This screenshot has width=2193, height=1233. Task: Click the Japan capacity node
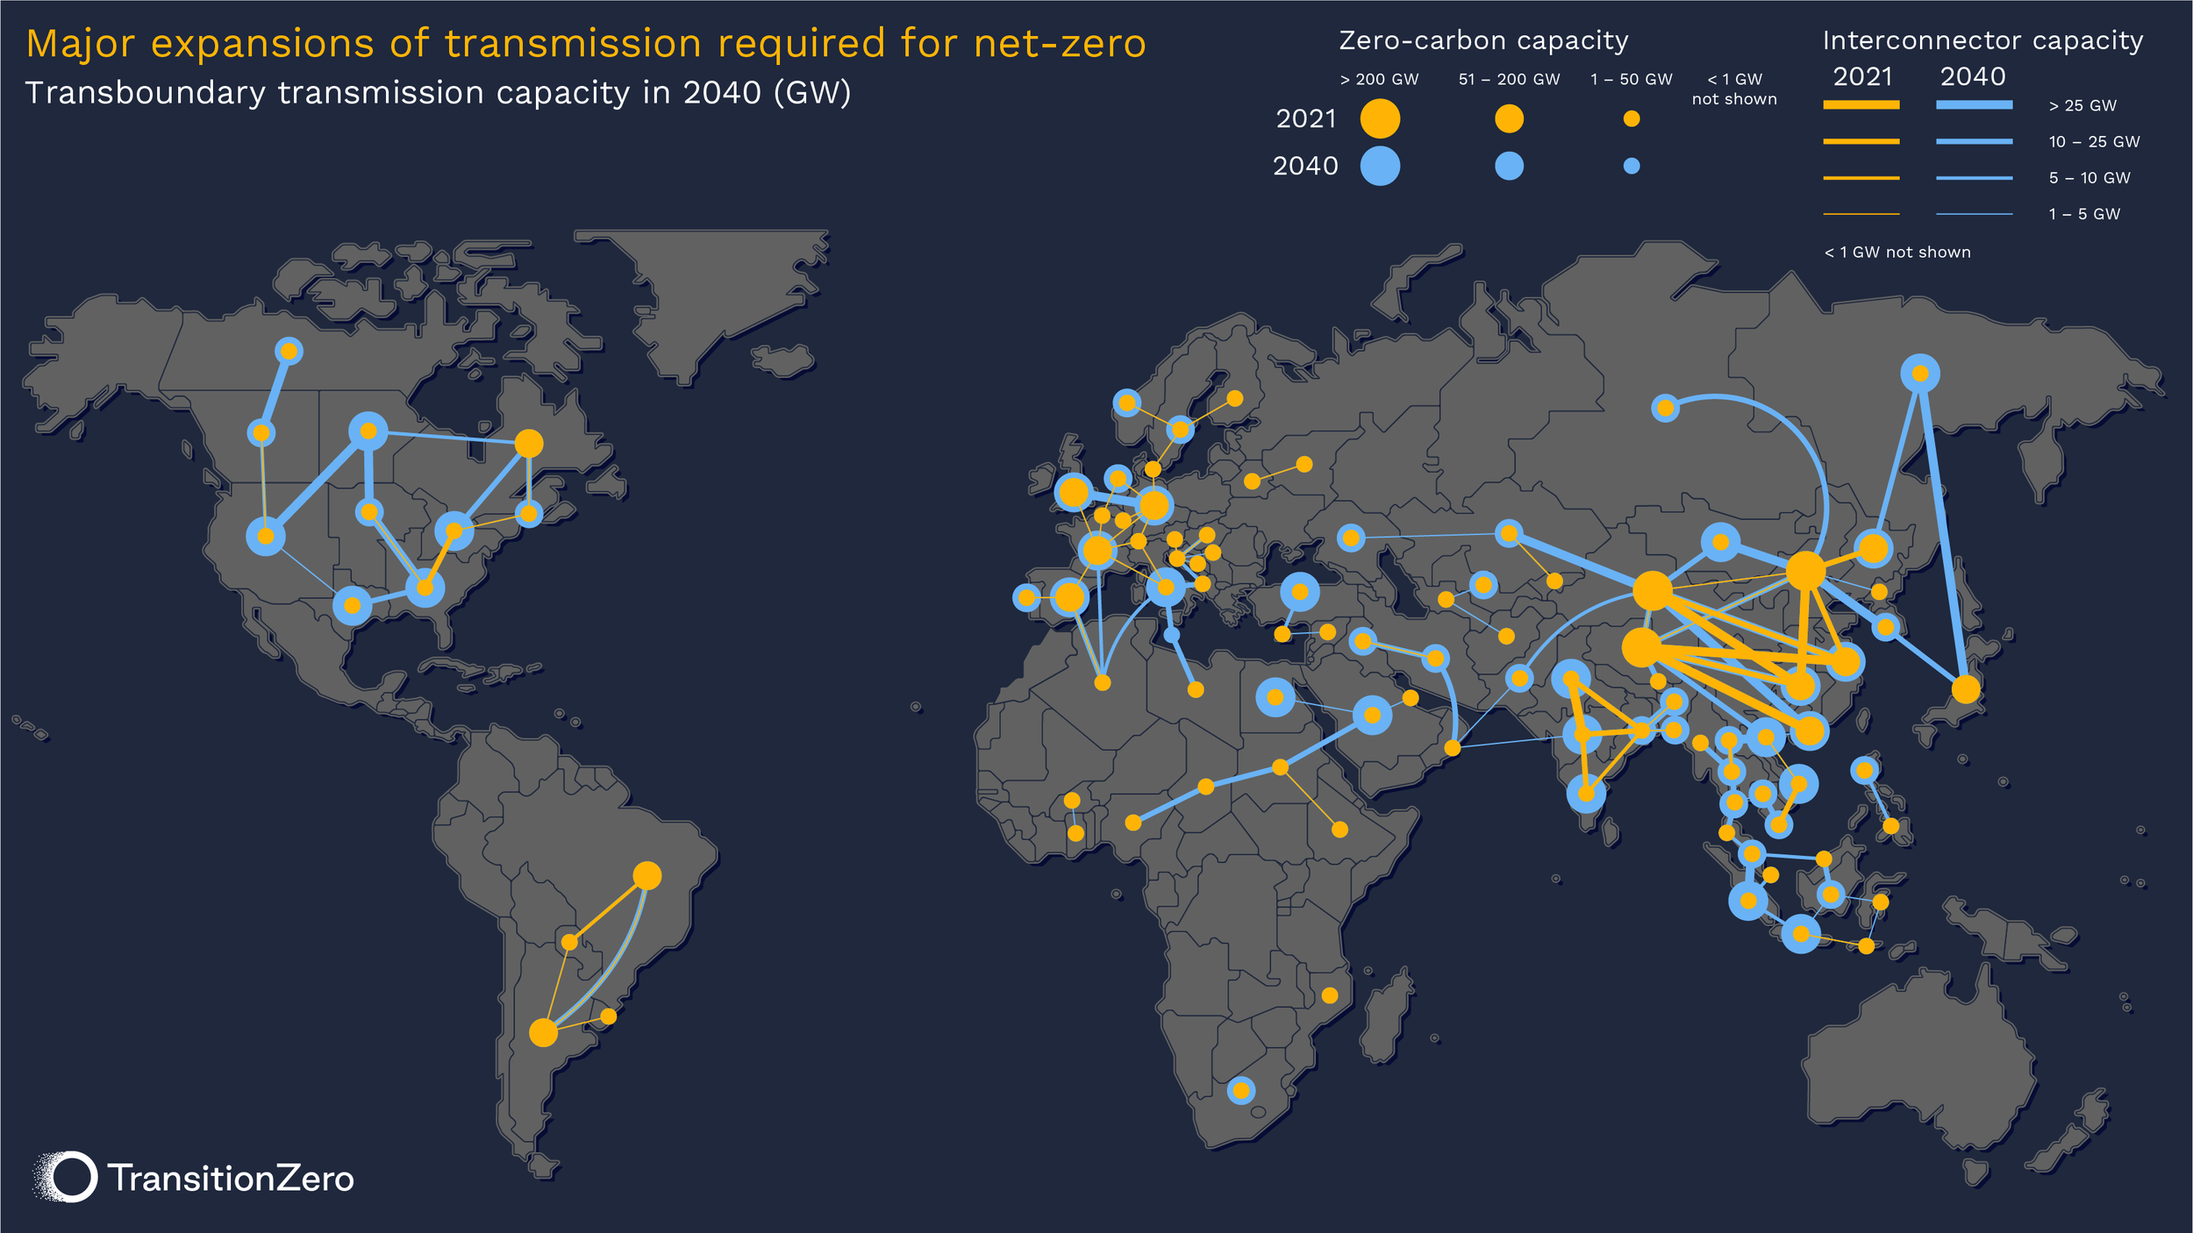pos(1966,689)
